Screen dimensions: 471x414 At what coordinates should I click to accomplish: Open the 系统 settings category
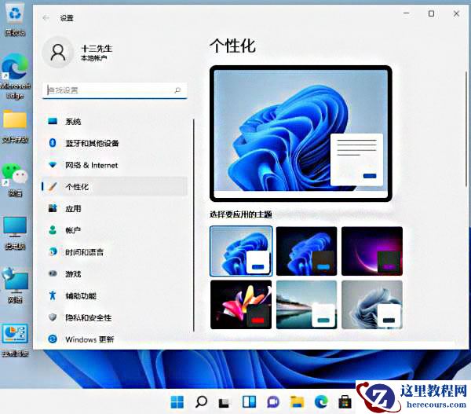pos(115,122)
